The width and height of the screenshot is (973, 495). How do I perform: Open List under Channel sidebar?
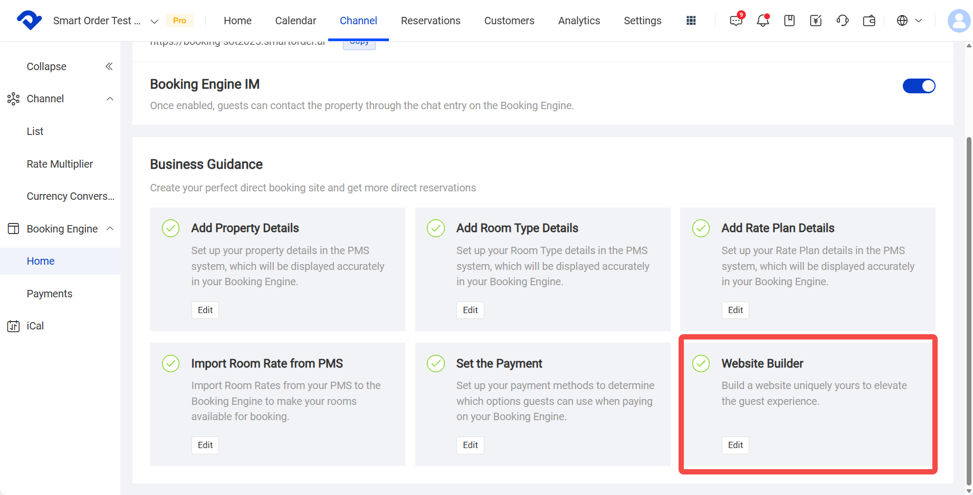pyautogui.click(x=35, y=131)
